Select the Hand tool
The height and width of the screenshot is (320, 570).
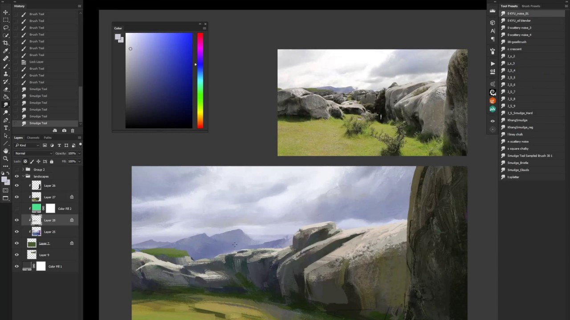click(x=6, y=151)
